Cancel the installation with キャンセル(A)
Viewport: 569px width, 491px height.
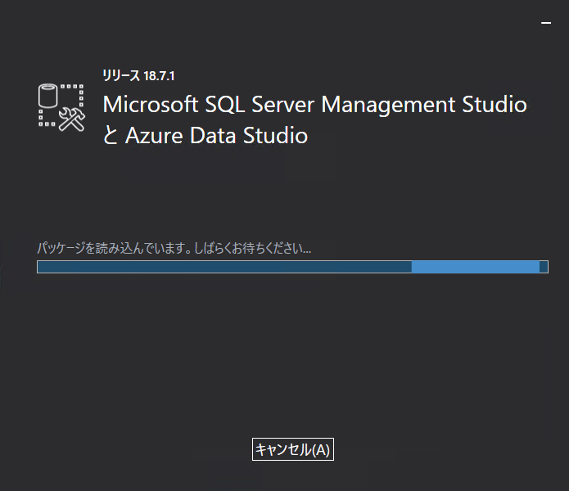(292, 449)
